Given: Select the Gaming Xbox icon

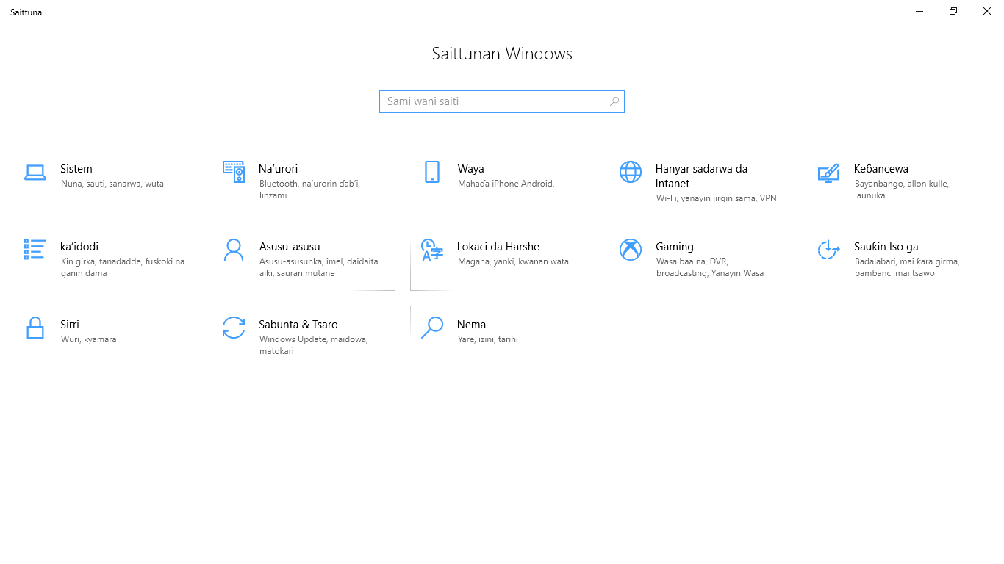Looking at the screenshot, I should point(631,250).
